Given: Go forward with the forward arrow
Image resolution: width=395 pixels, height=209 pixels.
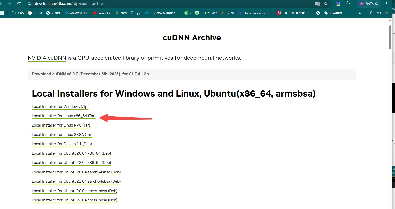Looking at the screenshot, I should [10, 4].
